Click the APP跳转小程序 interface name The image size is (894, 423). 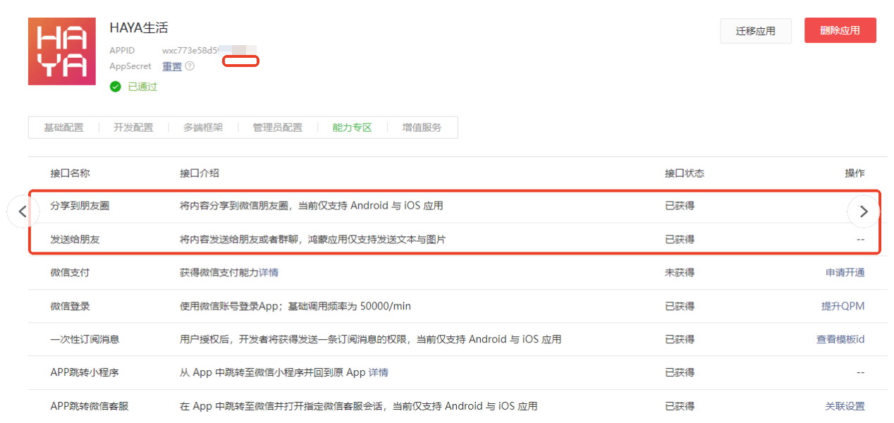(85, 372)
